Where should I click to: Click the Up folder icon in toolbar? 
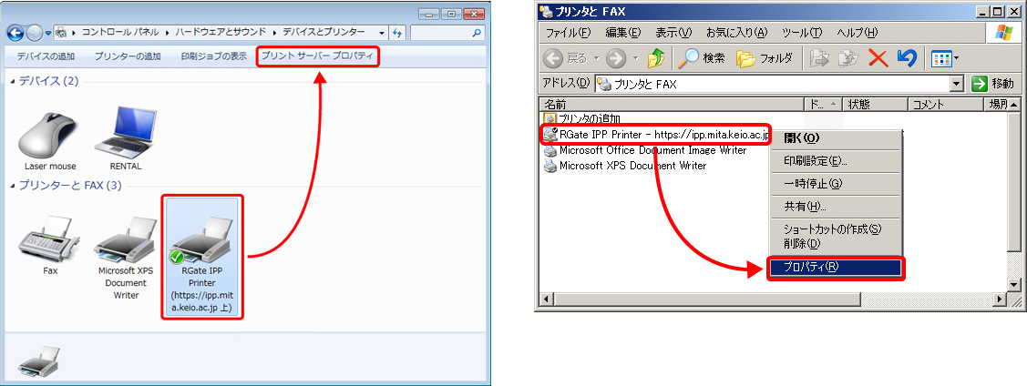point(656,58)
